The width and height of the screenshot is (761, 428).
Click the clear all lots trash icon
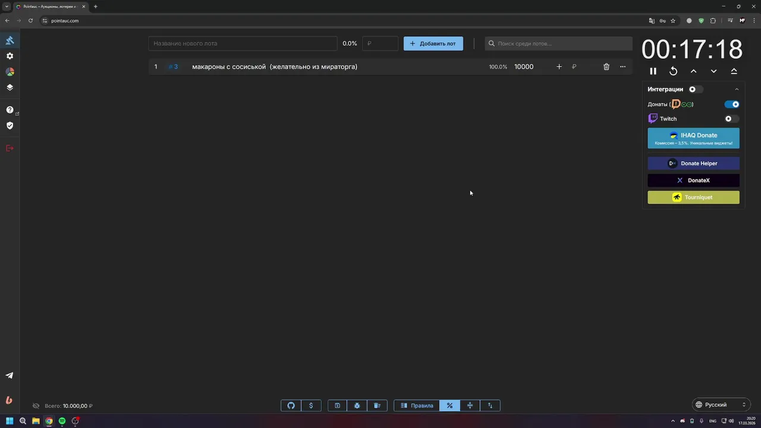[377, 405]
